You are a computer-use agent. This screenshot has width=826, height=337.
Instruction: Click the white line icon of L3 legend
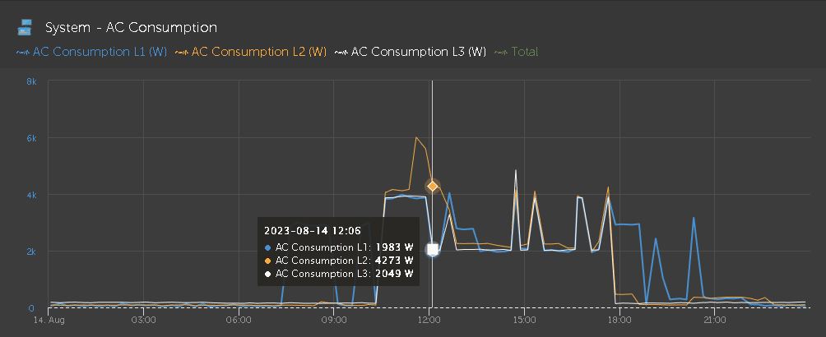coord(341,52)
